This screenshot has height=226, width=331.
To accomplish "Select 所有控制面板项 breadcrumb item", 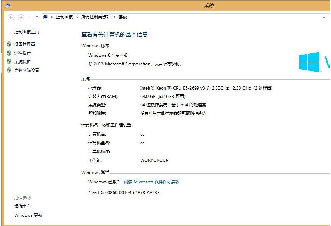I will point(96,17).
